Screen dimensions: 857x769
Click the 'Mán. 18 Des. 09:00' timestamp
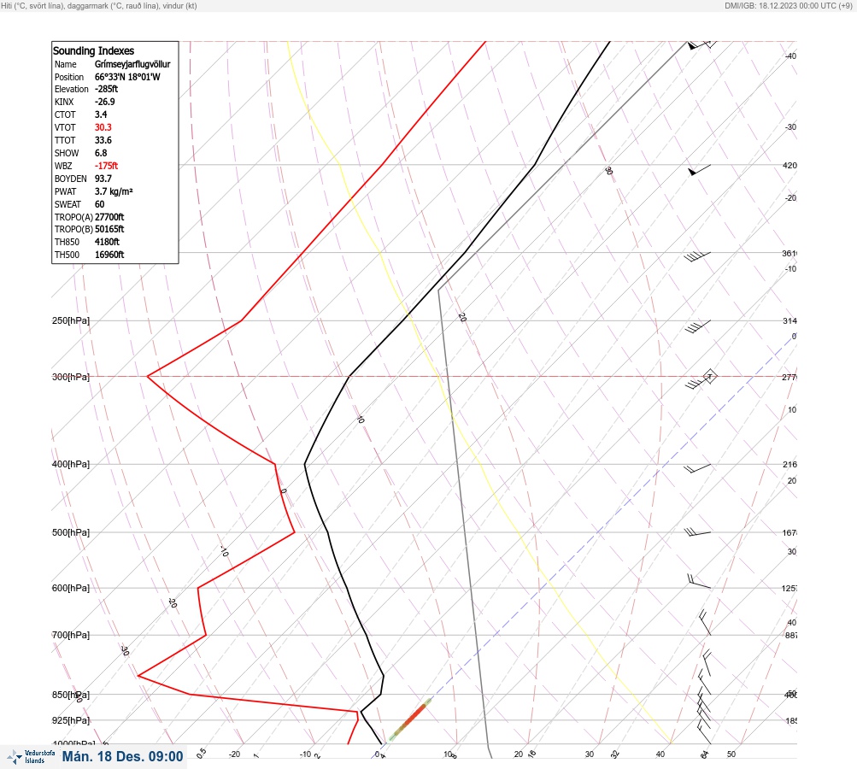[122, 756]
